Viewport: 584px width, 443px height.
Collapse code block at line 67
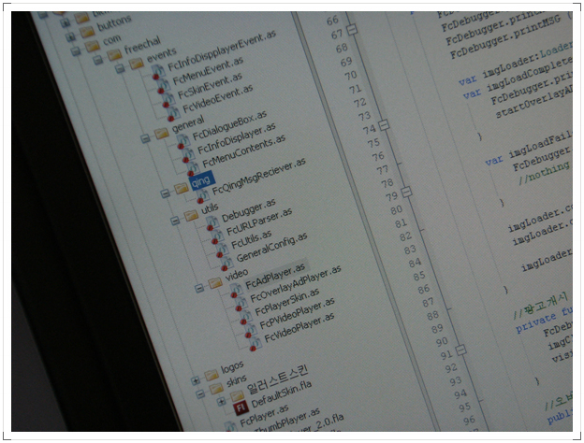pos(352,29)
